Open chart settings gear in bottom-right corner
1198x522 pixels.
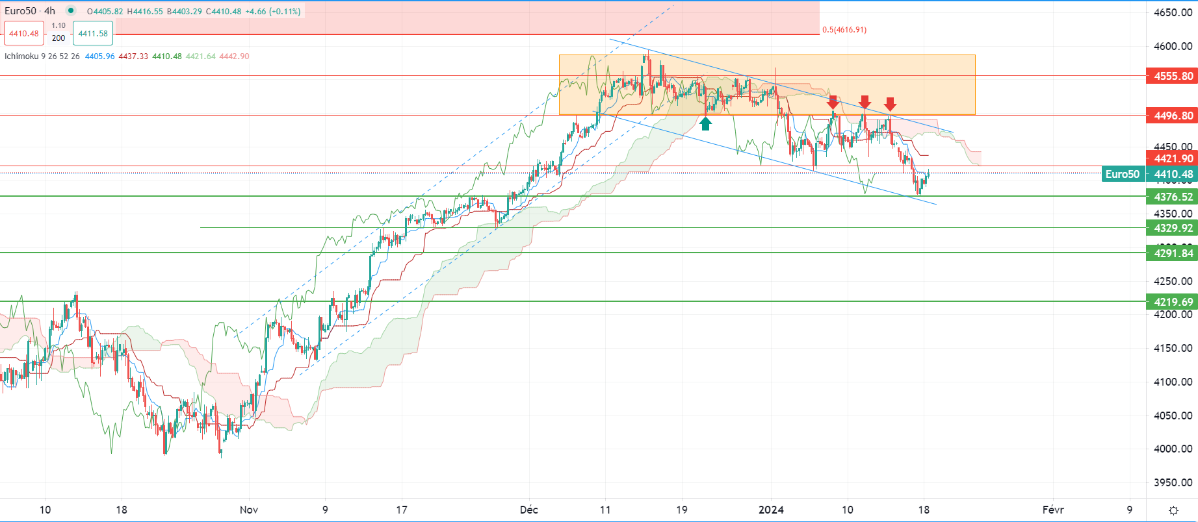1173,510
